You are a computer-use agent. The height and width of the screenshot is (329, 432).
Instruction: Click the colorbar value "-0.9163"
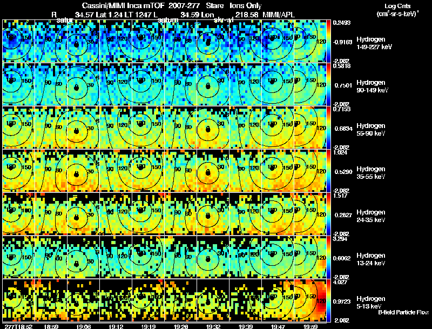coord(342,42)
